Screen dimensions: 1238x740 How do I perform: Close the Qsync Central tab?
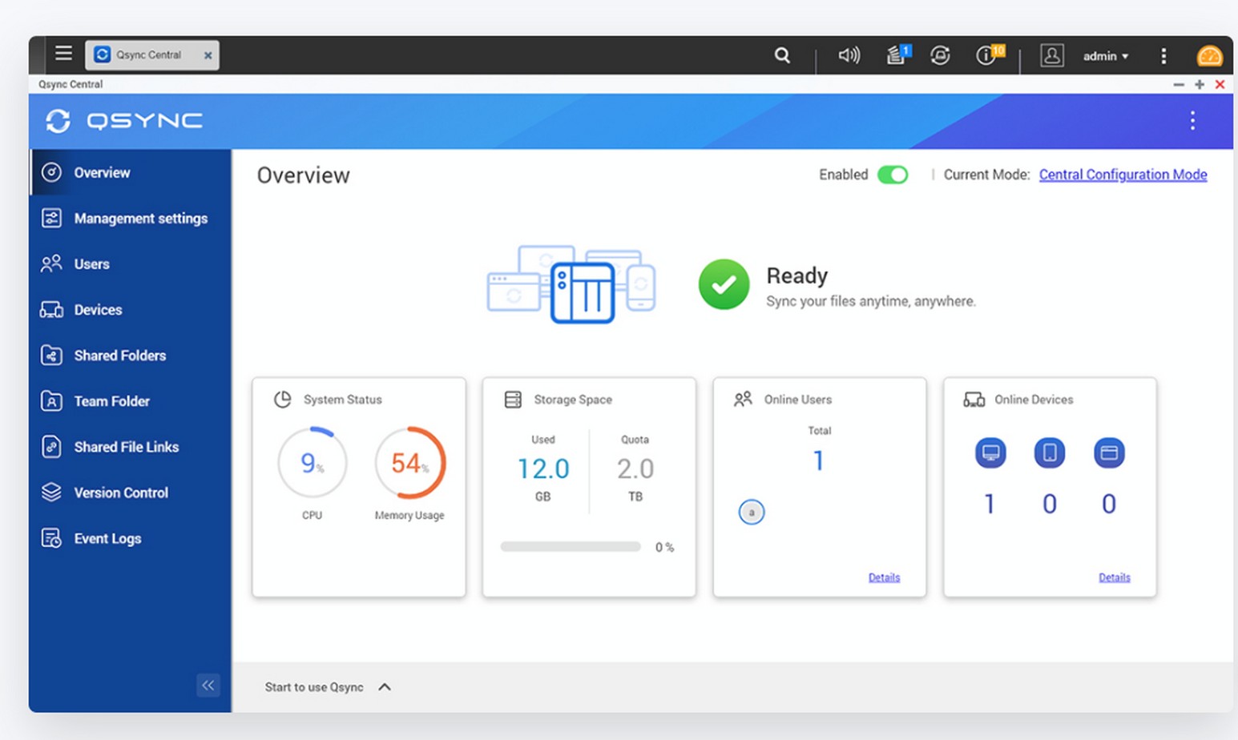(208, 55)
